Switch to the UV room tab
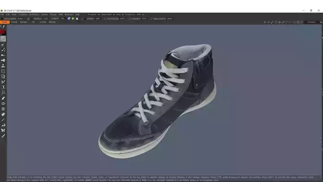 coord(33,22)
